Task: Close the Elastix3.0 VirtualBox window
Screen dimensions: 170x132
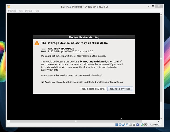Action: click(159, 6)
